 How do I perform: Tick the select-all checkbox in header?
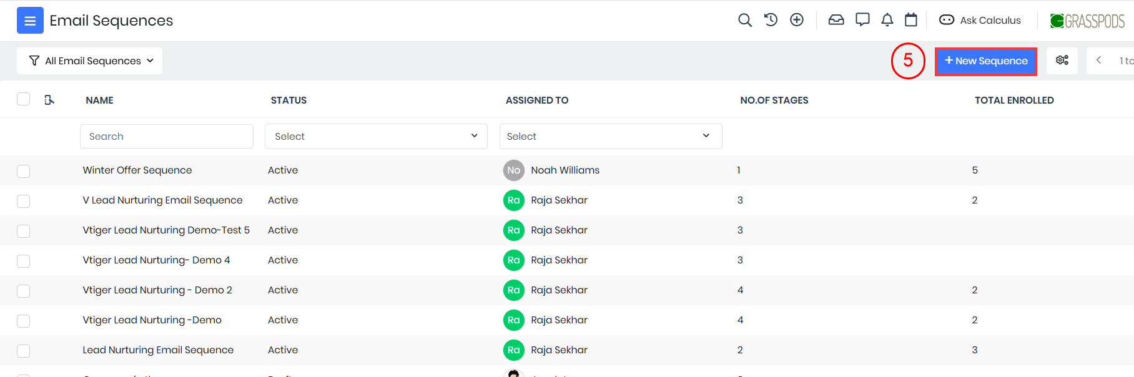point(24,99)
